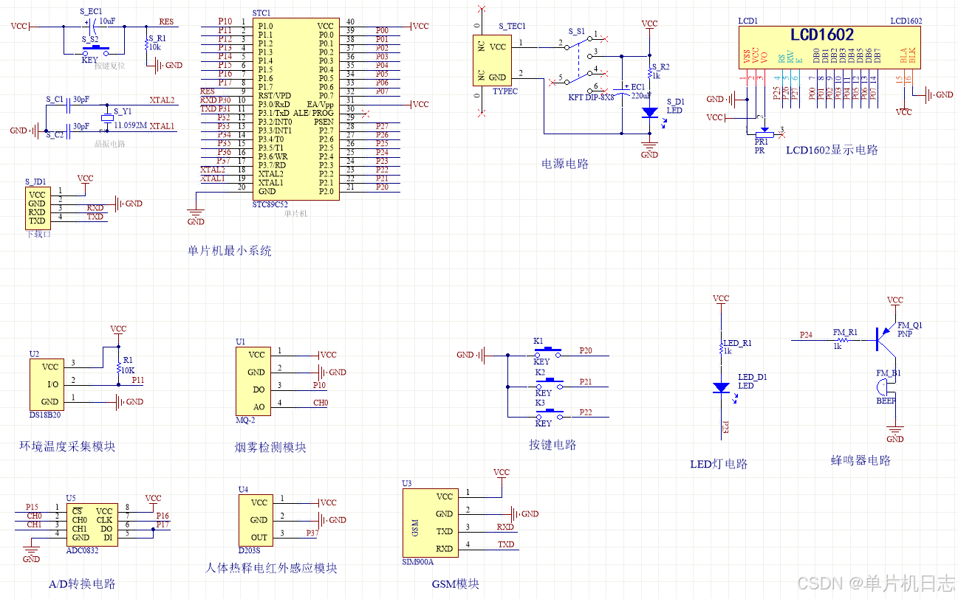The width and height of the screenshot is (958, 599).
Task: Select the MQ-2 smoke sensor U1
Action: tap(253, 381)
